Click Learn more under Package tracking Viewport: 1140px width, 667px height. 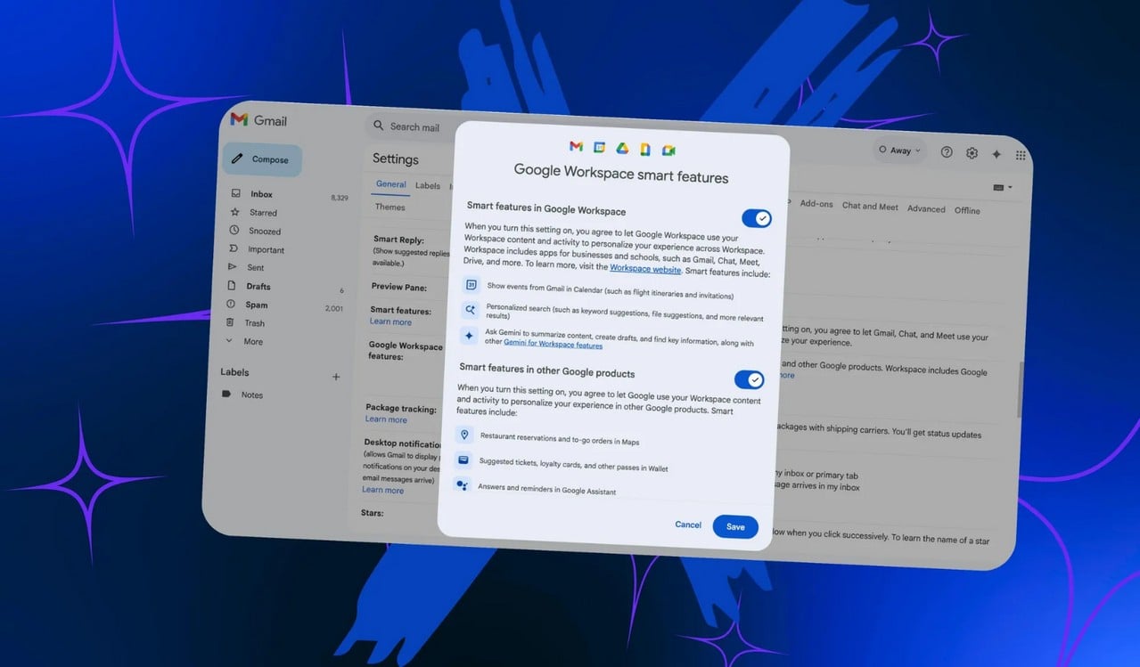click(386, 419)
